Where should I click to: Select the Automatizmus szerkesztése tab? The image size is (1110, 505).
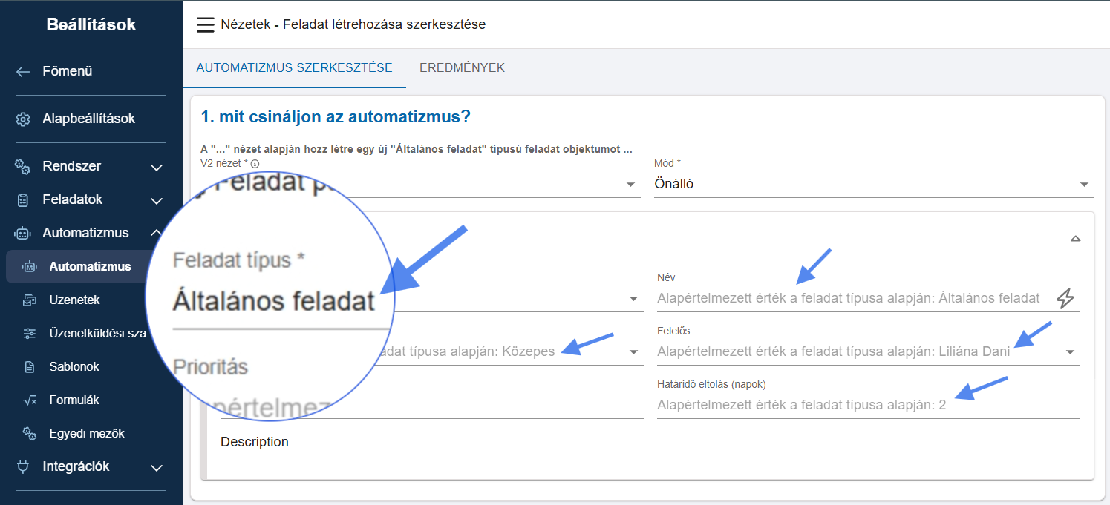294,67
